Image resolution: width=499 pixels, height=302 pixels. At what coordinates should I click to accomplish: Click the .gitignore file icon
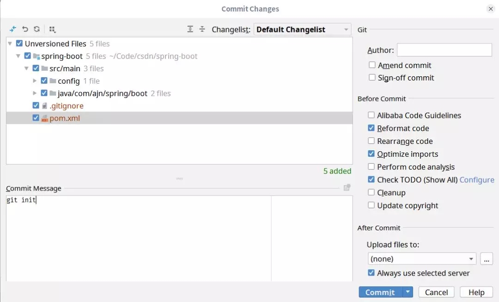click(44, 106)
